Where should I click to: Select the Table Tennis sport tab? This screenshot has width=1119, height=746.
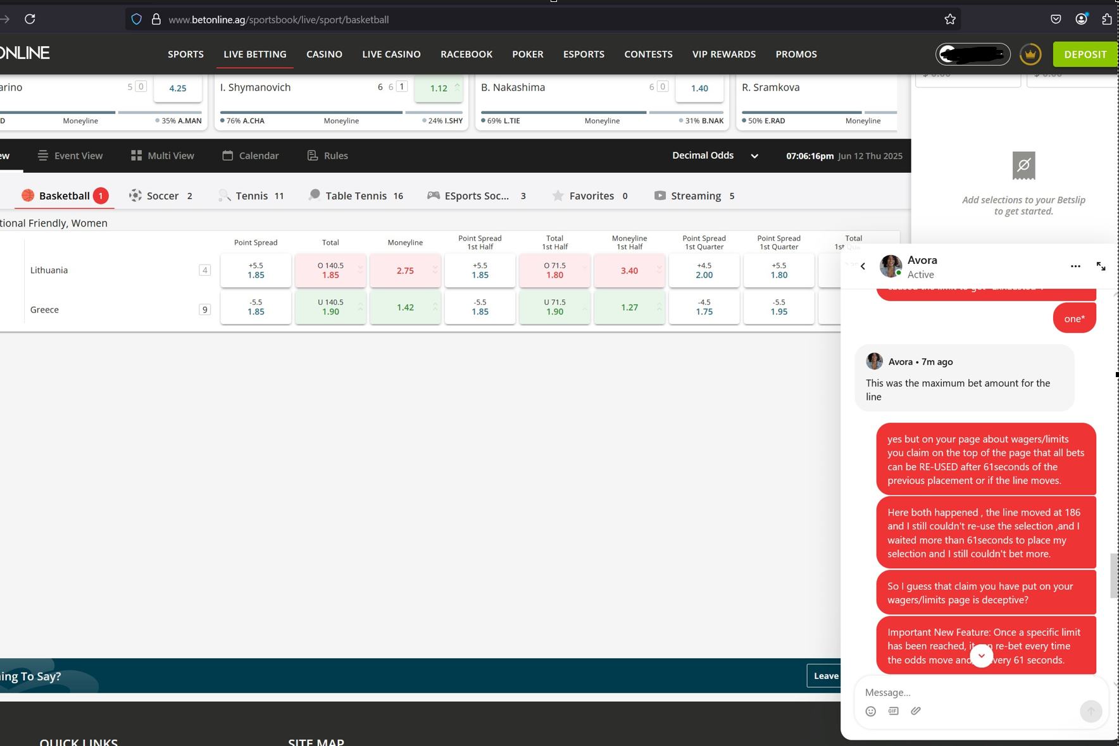(356, 196)
